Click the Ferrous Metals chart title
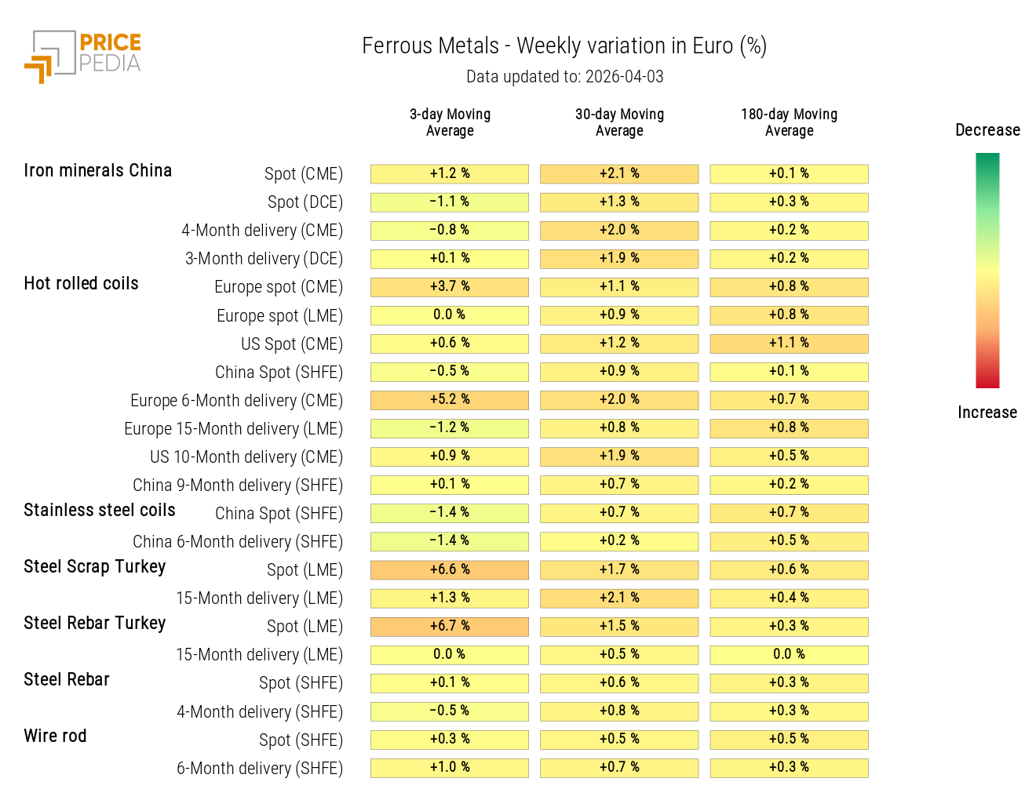This screenshot has height=800, width=1036. tap(564, 46)
